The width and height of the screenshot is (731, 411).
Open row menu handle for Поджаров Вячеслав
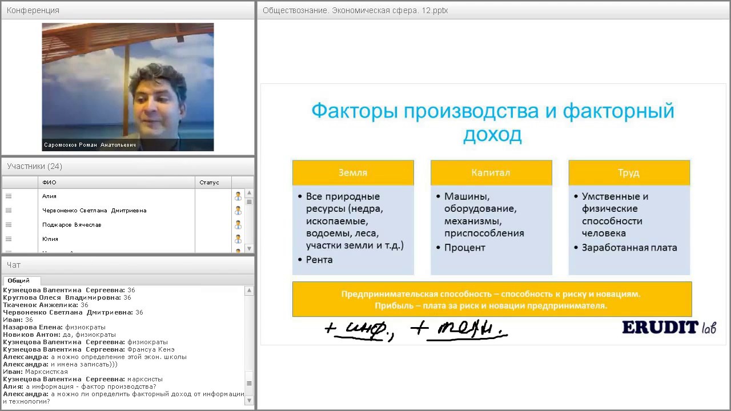coord(9,224)
